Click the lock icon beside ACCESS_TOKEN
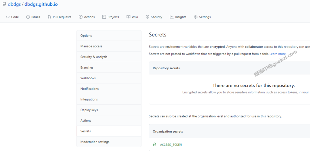 [155, 145]
